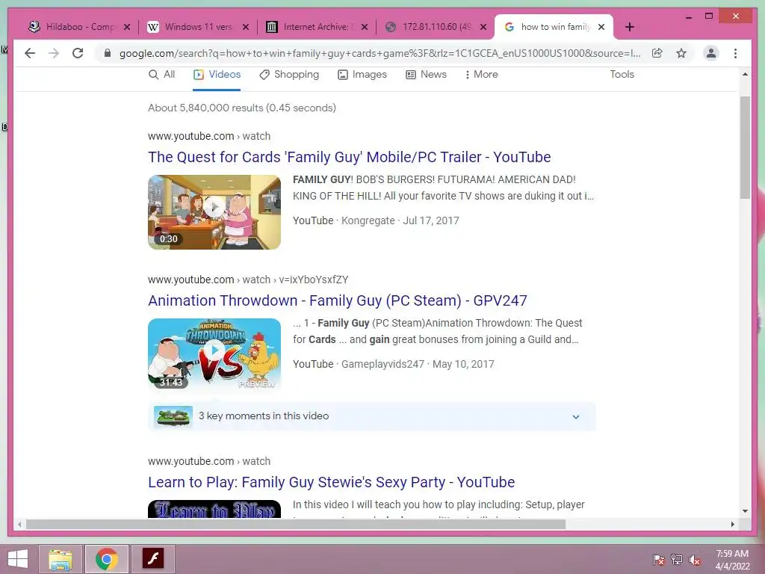The height and width of the screenshot is (574, 765).
Task: Close the 'how to win family' Google tab
Action: tap(601, 28)
